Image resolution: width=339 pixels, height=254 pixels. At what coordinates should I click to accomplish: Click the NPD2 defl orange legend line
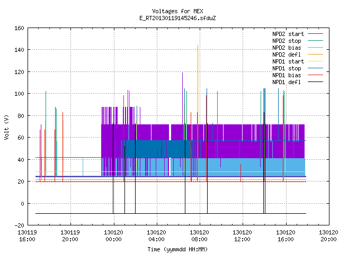(x=315, y=55)
